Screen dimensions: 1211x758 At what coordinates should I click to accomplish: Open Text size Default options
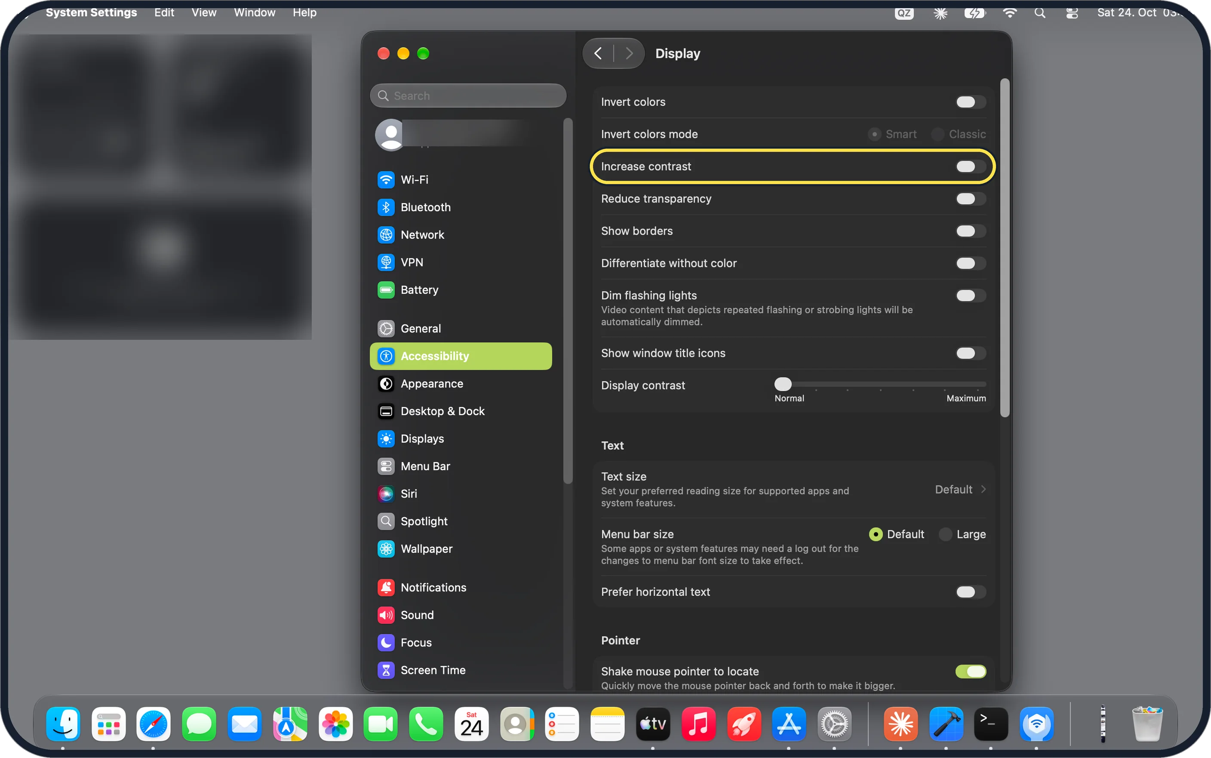[960, 489]
